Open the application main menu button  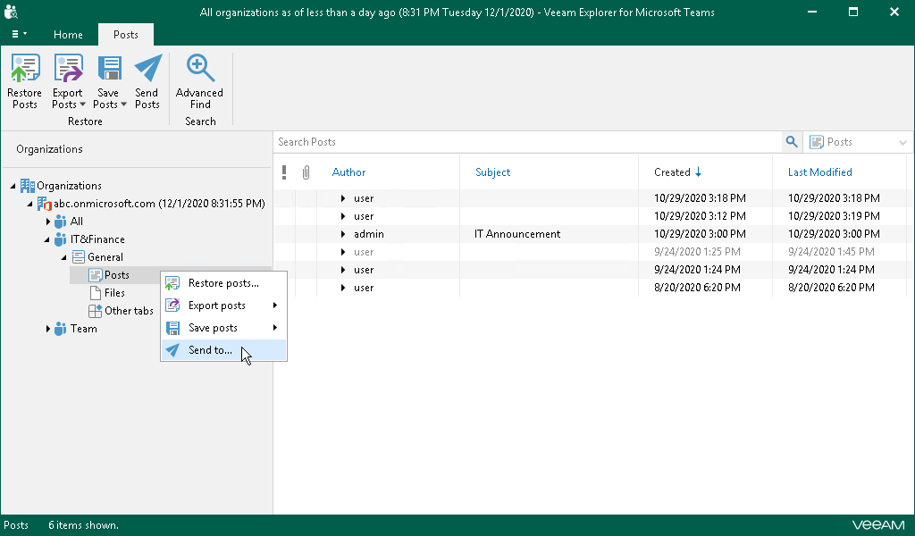(x=19, y=35)
